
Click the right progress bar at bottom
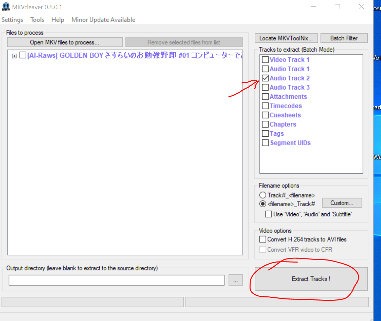click(277, 302)
